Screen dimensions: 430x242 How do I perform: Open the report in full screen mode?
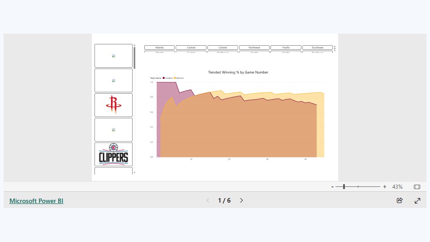click(x=417, y=201)
